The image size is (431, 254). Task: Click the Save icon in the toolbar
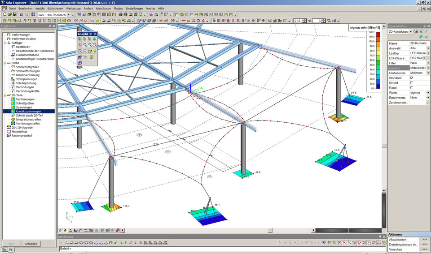14,15
